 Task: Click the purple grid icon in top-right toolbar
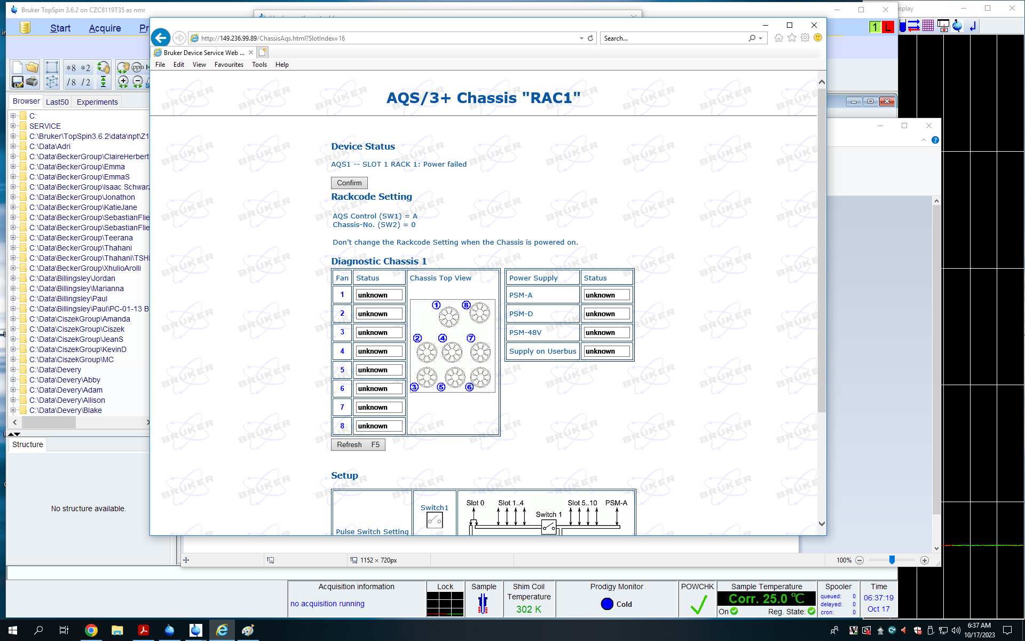(928, 26)
